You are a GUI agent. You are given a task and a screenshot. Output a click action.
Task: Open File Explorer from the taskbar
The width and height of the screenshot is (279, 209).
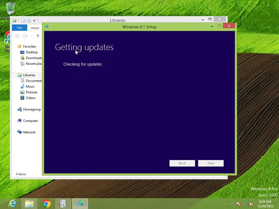(x=29, y=204)
